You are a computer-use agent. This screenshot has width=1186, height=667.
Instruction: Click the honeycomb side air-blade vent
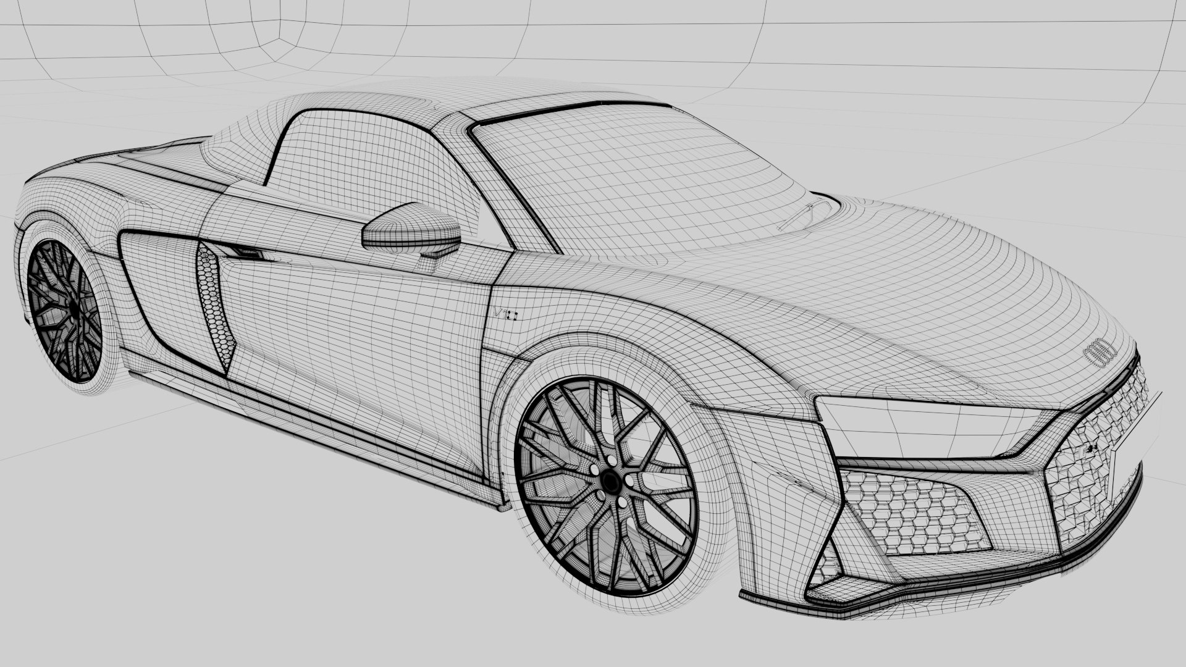coord(216,307)
